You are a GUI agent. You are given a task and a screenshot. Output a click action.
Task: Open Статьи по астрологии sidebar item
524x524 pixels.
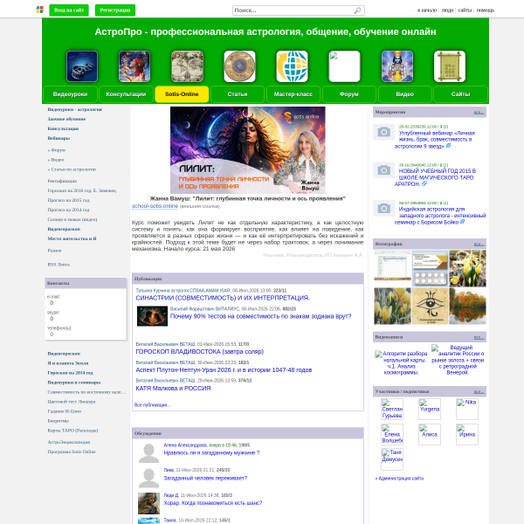tap(72, 169)
